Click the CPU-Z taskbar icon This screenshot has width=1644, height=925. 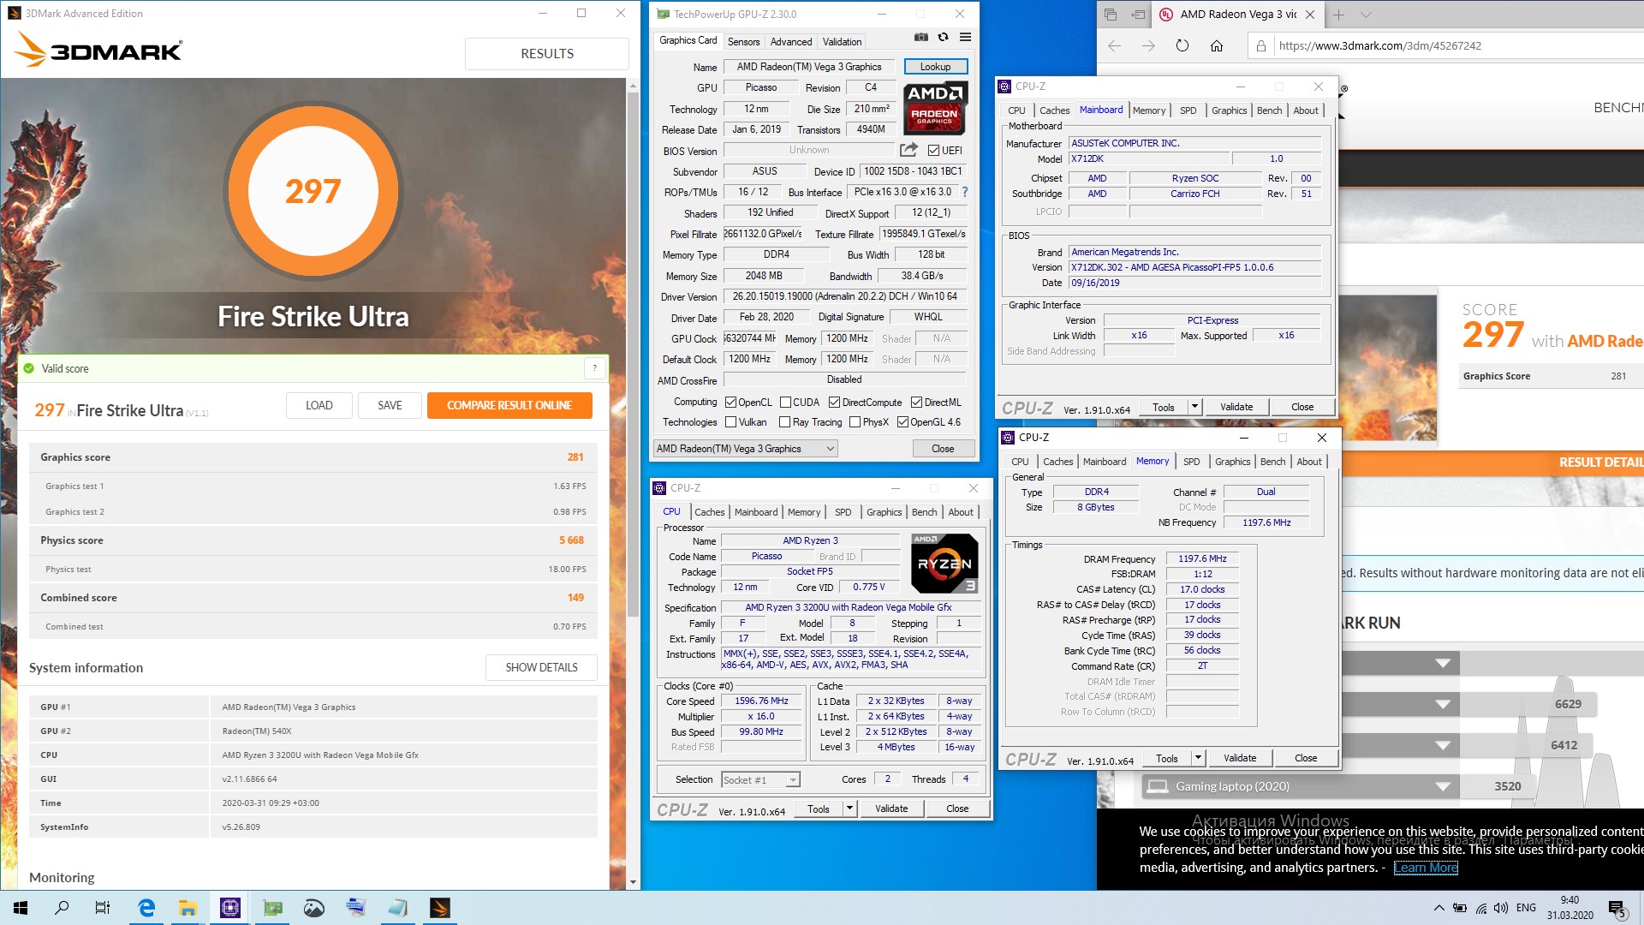point(230,908)
